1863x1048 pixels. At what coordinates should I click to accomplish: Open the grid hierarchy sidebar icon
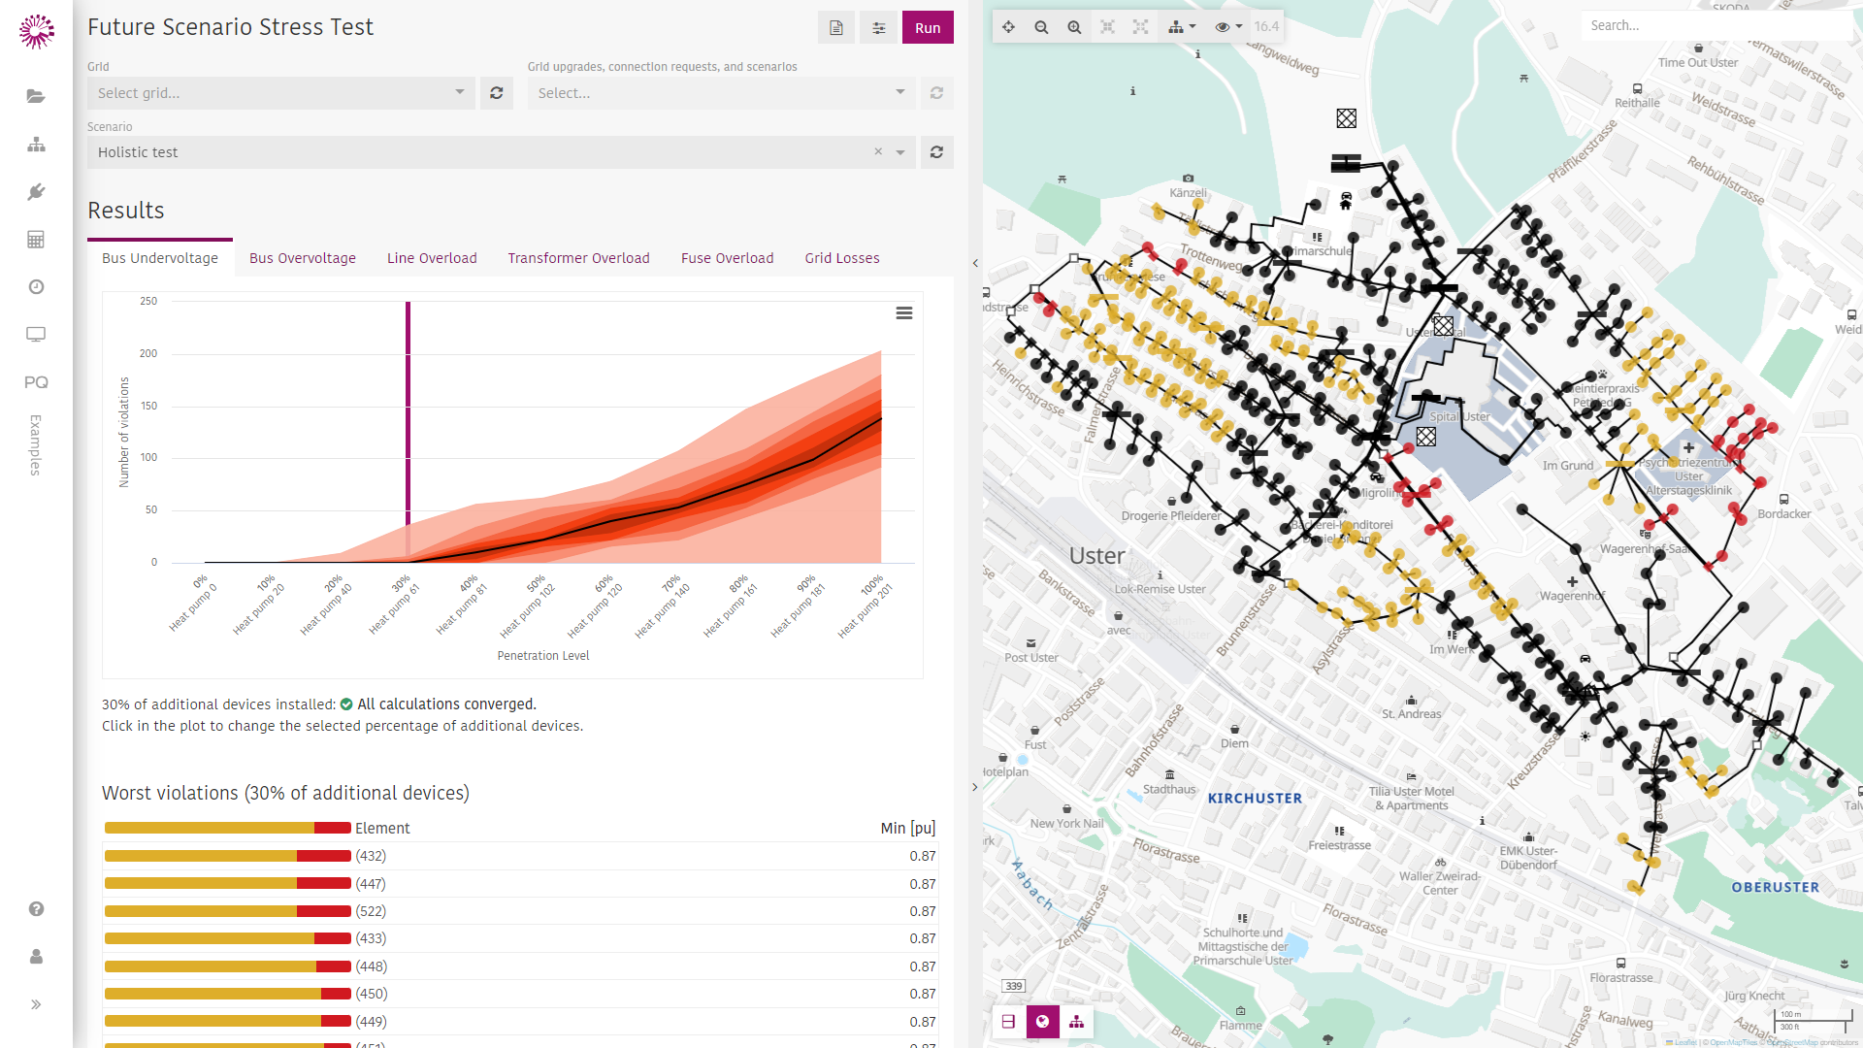pos(36,144)
